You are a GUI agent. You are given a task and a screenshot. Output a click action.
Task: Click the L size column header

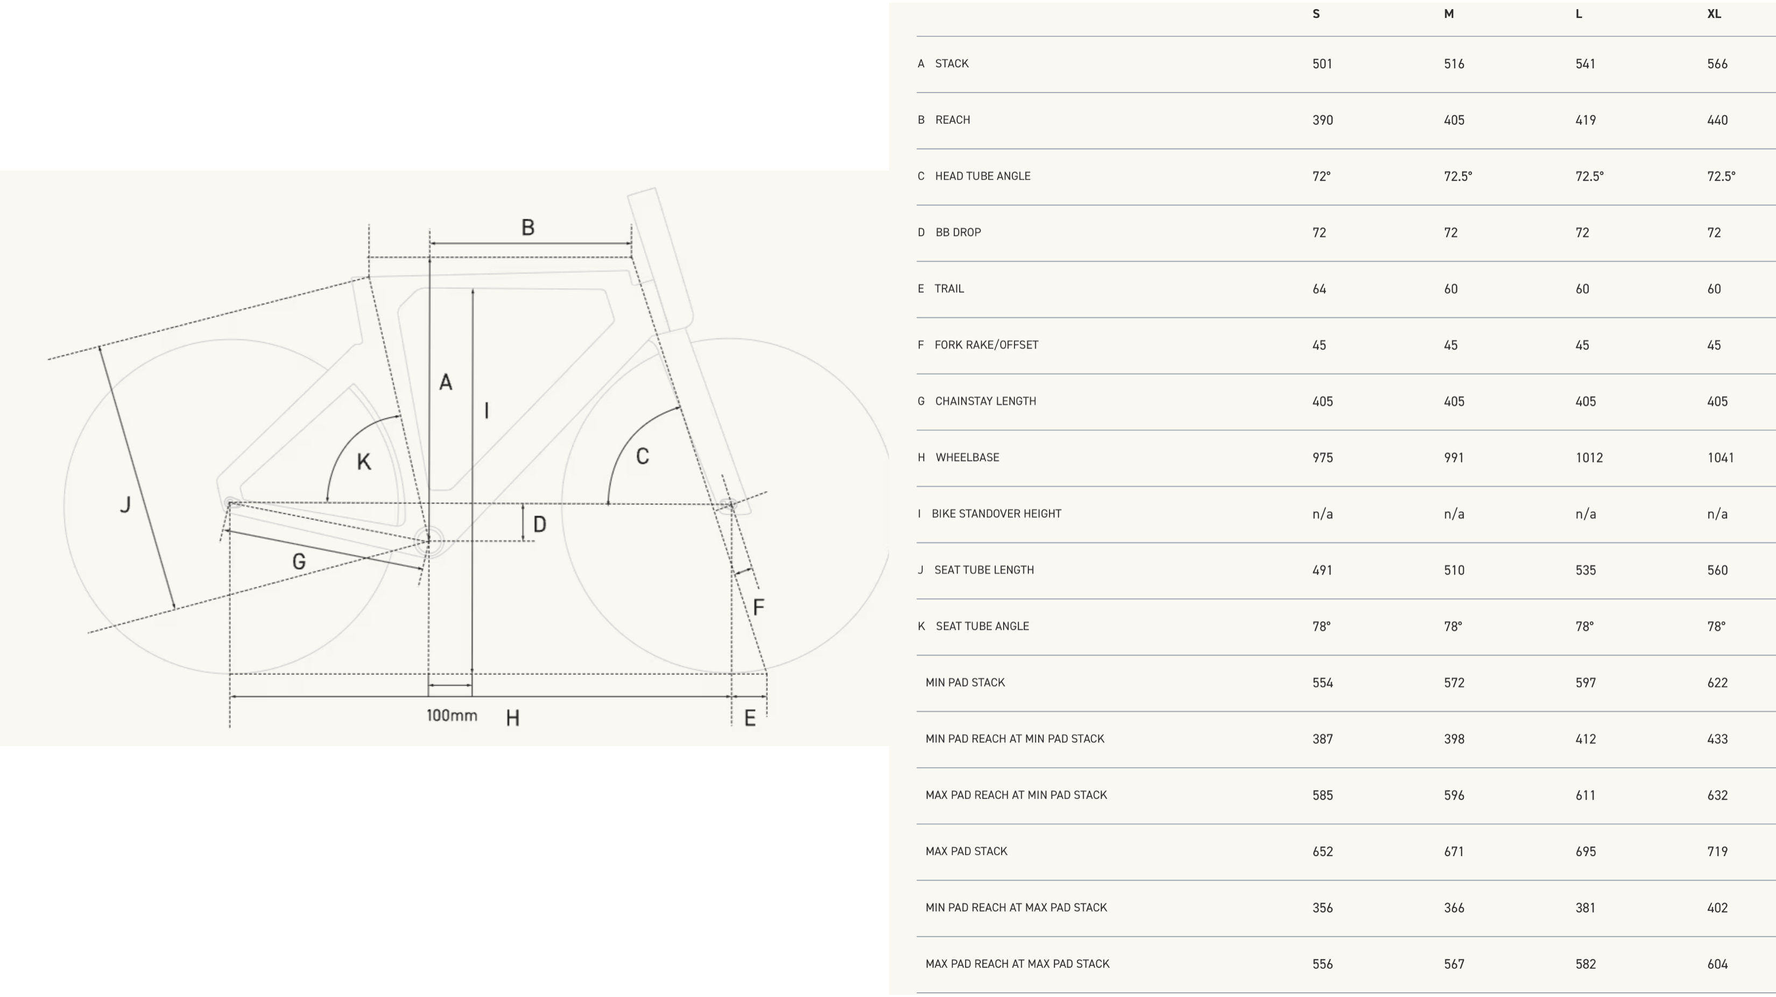point(1579,14)
